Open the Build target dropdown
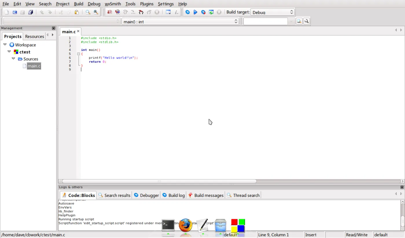 (x=272, y=12)
